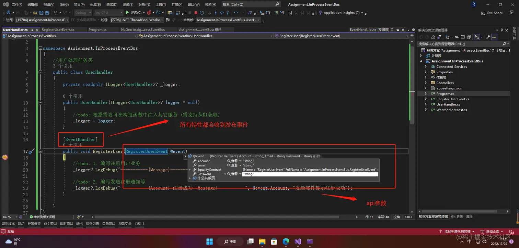Open Microsoft Edge from the taskbar
This screenshot has width=519, height=248.
click(286, 241)
